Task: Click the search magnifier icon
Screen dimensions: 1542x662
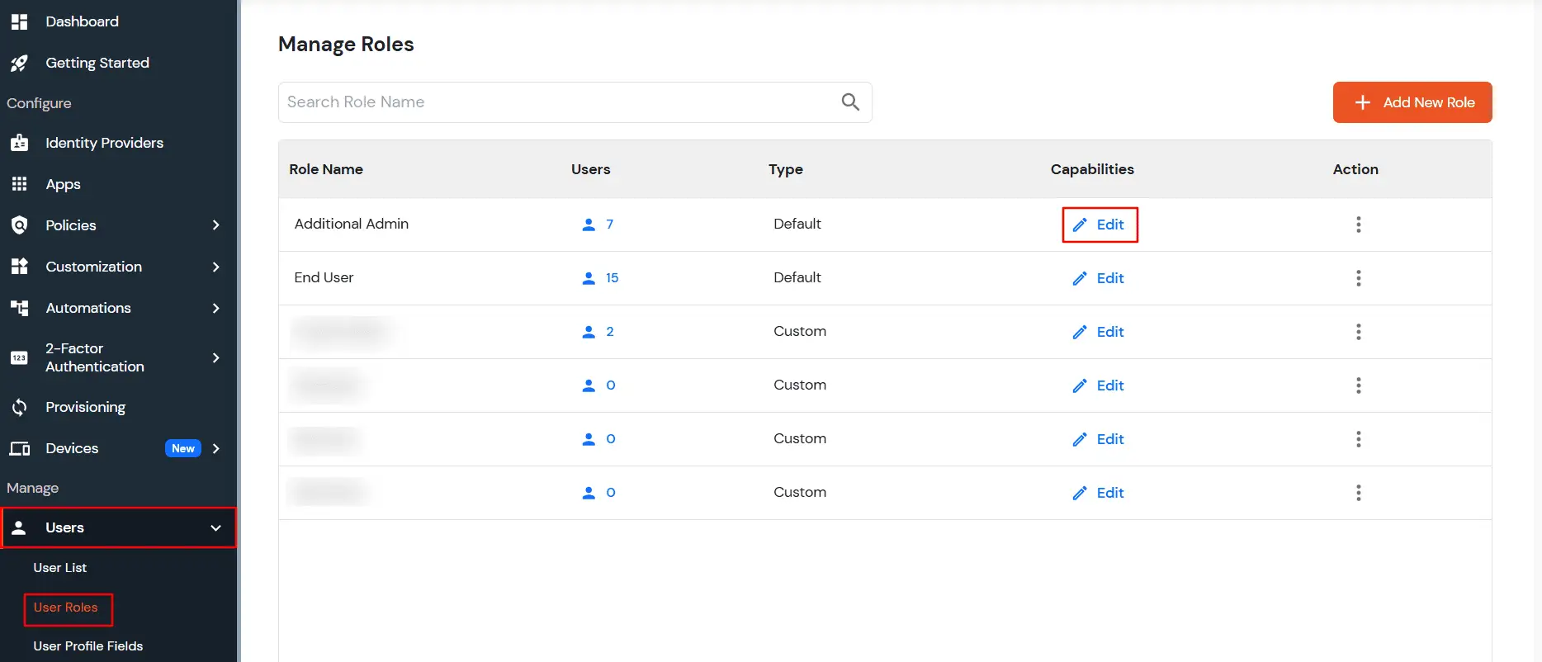Action: [x=850, y=102]
